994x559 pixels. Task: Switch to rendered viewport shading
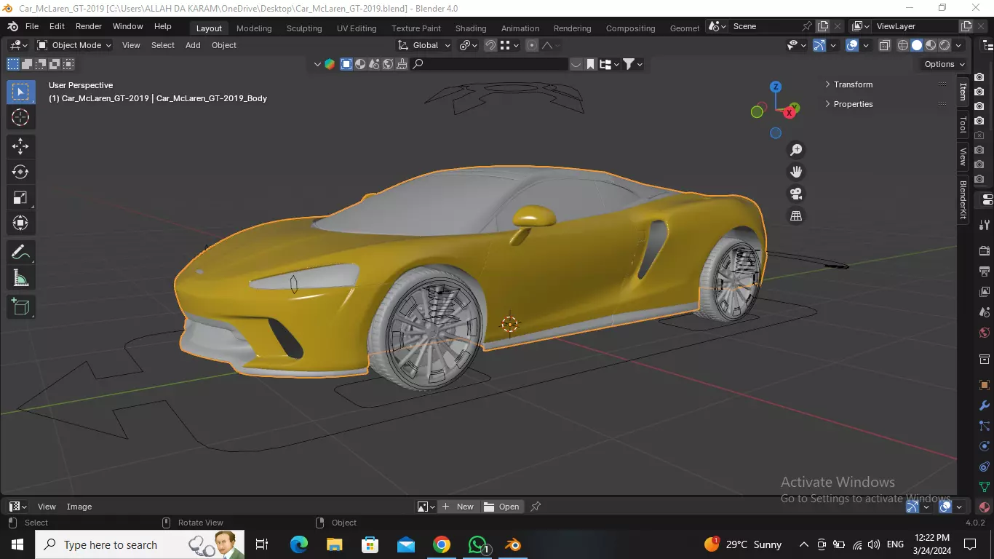(x=945, y=45)
